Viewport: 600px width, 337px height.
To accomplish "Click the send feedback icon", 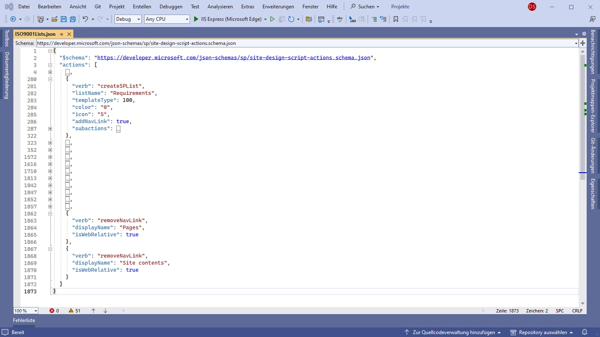I will coord(592,19).
